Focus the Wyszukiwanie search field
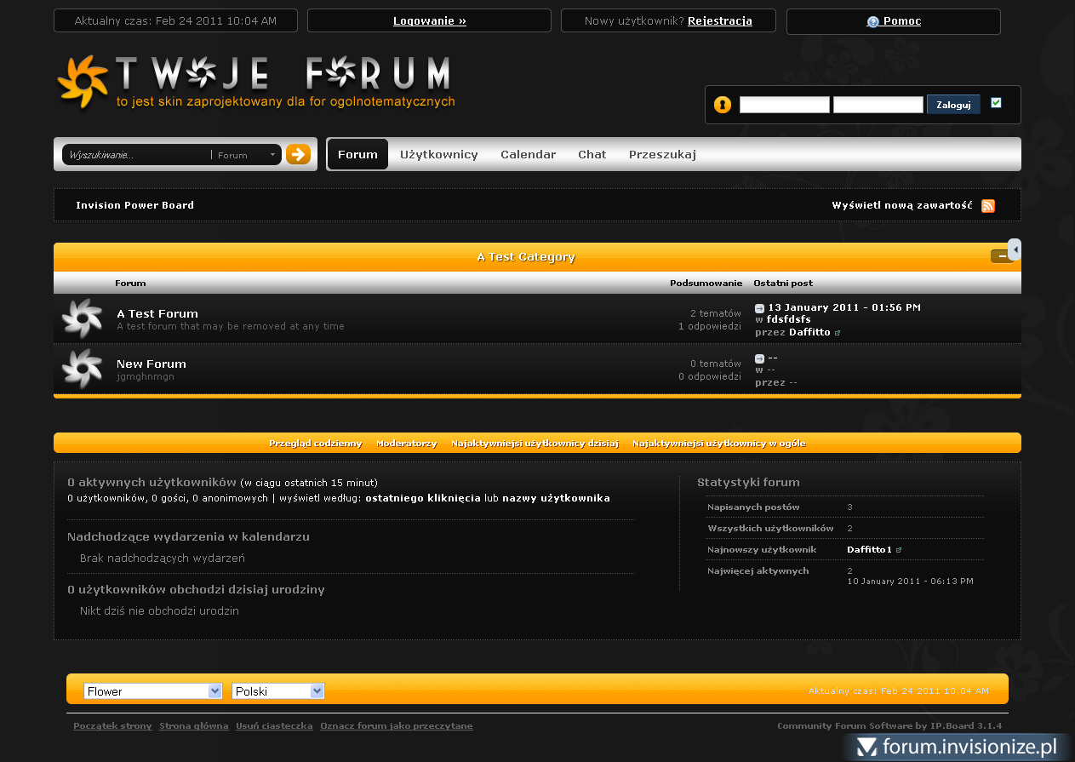The image size is (1075, 762). pos(136,155)
